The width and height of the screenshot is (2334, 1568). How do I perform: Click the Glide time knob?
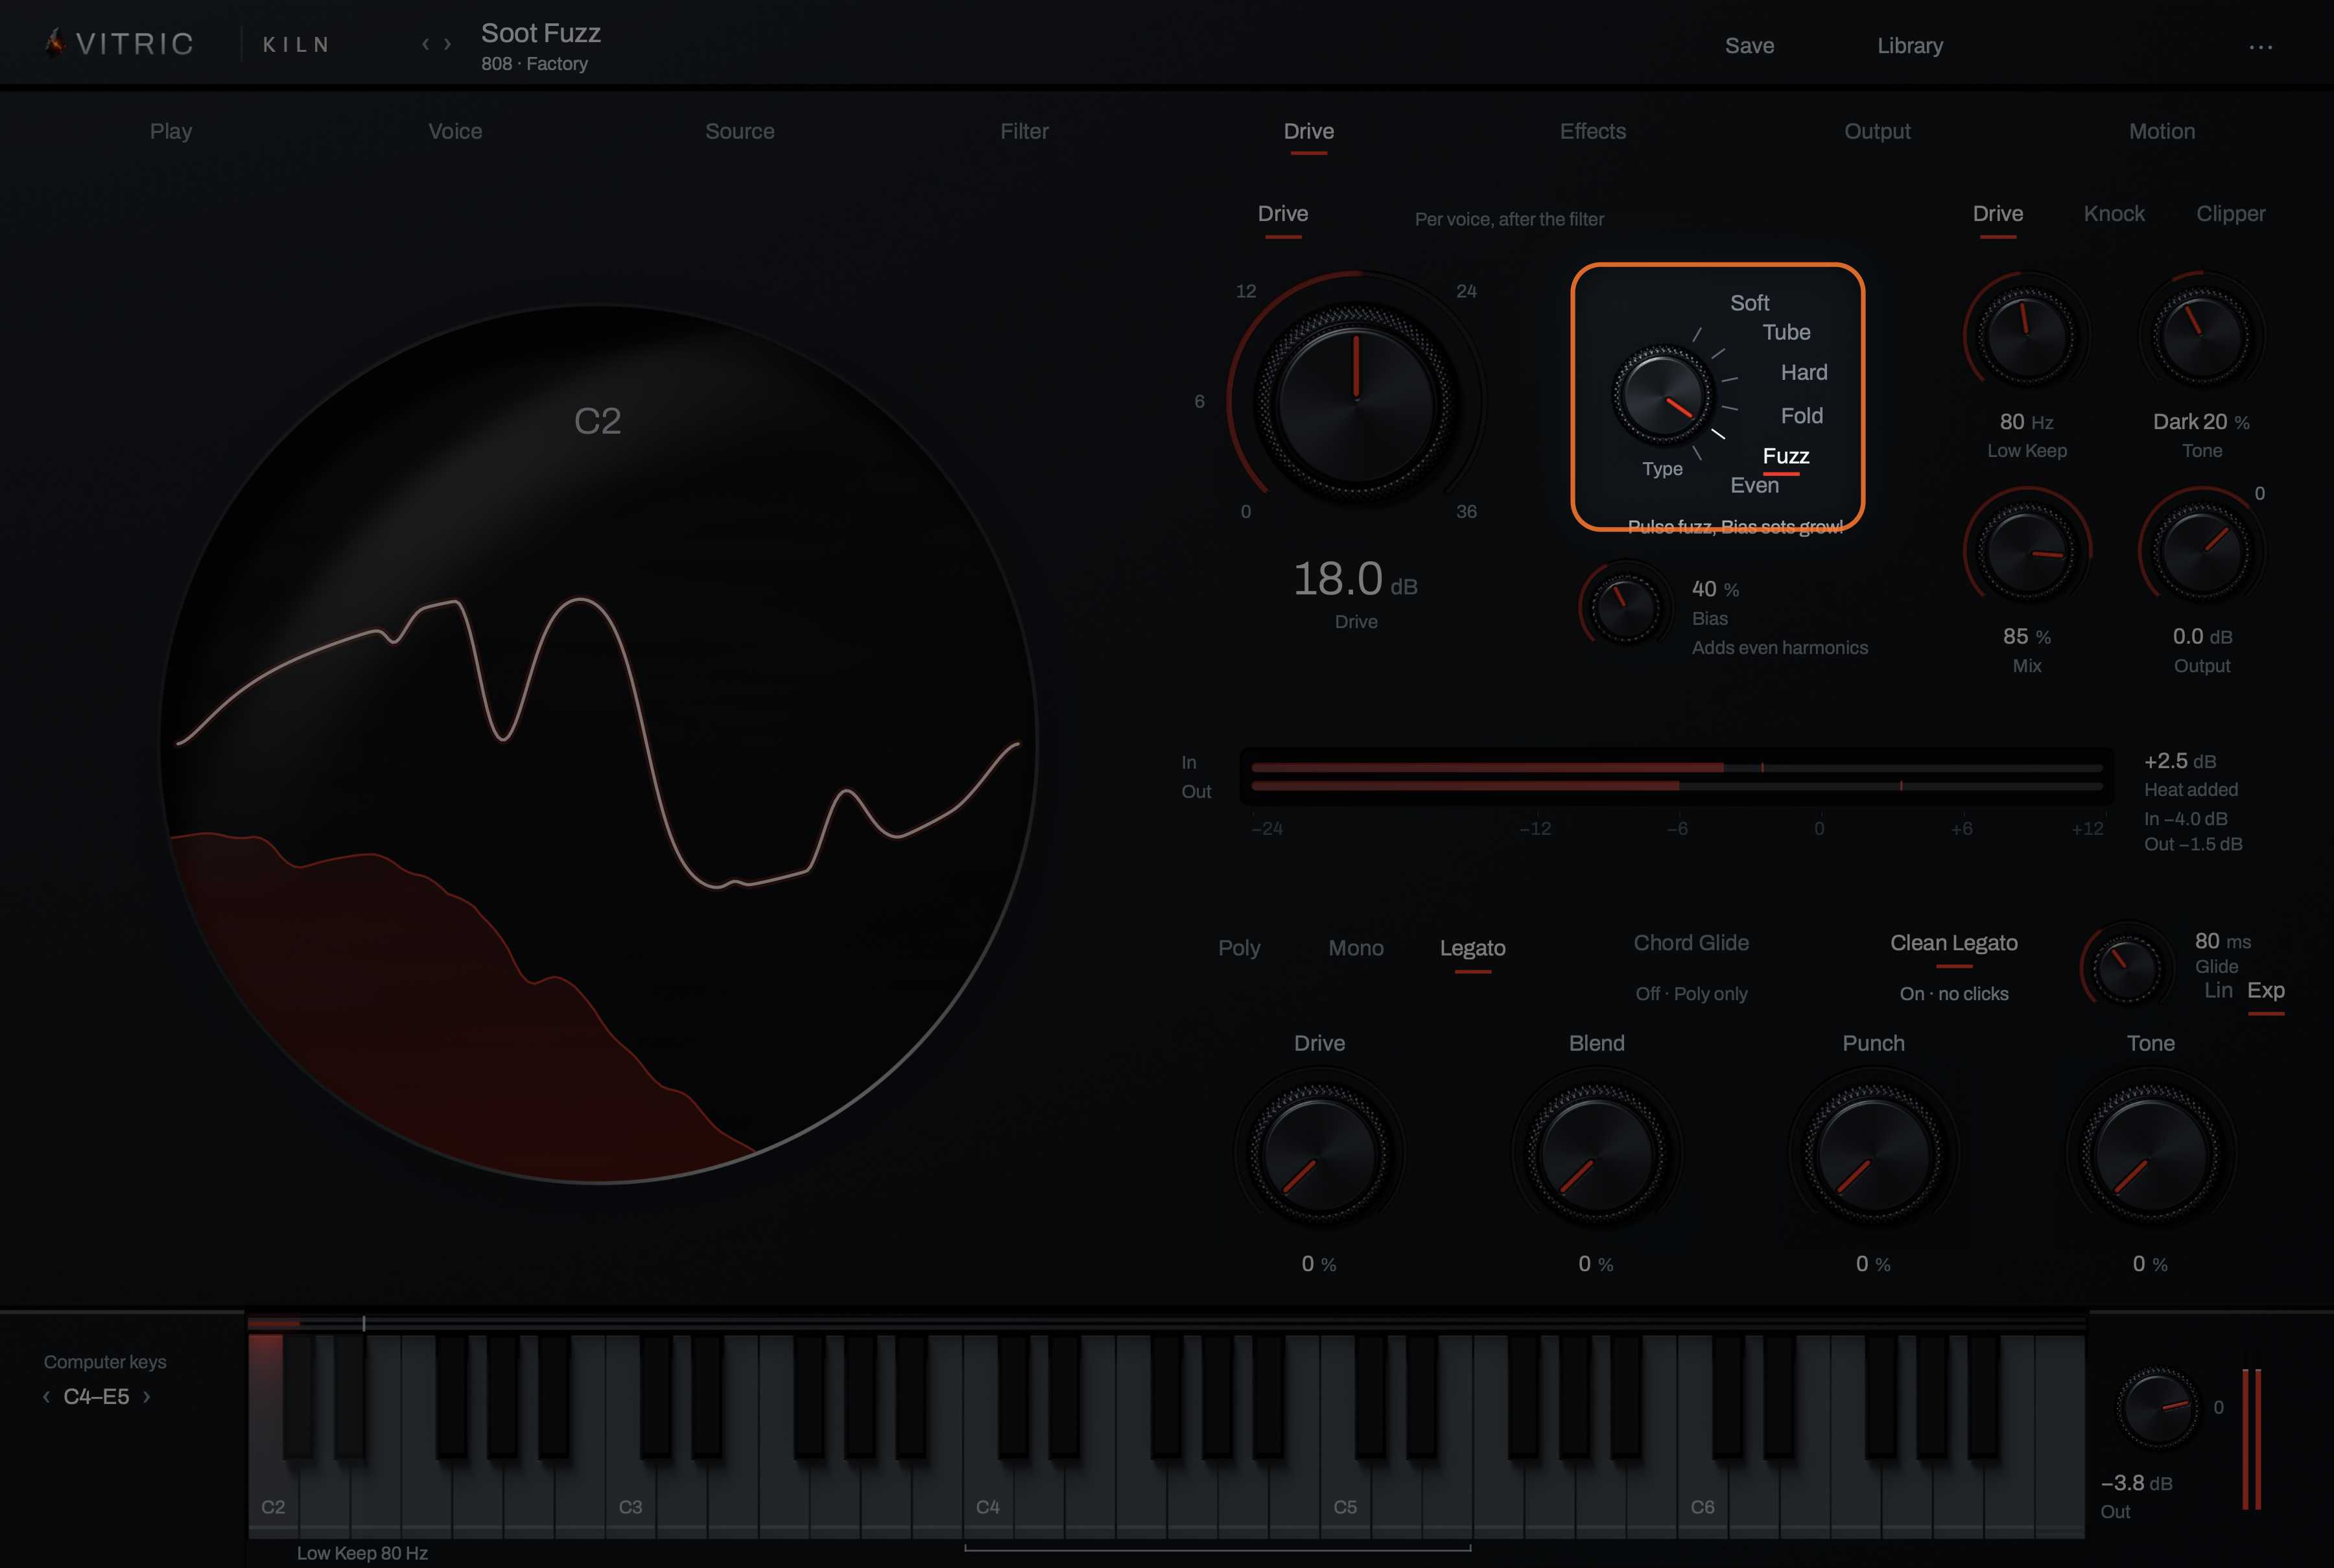2127,967
